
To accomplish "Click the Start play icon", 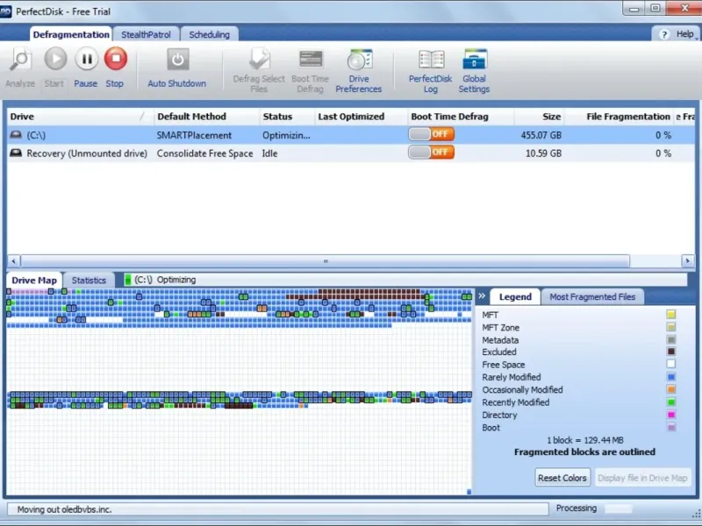I will 55,59.
